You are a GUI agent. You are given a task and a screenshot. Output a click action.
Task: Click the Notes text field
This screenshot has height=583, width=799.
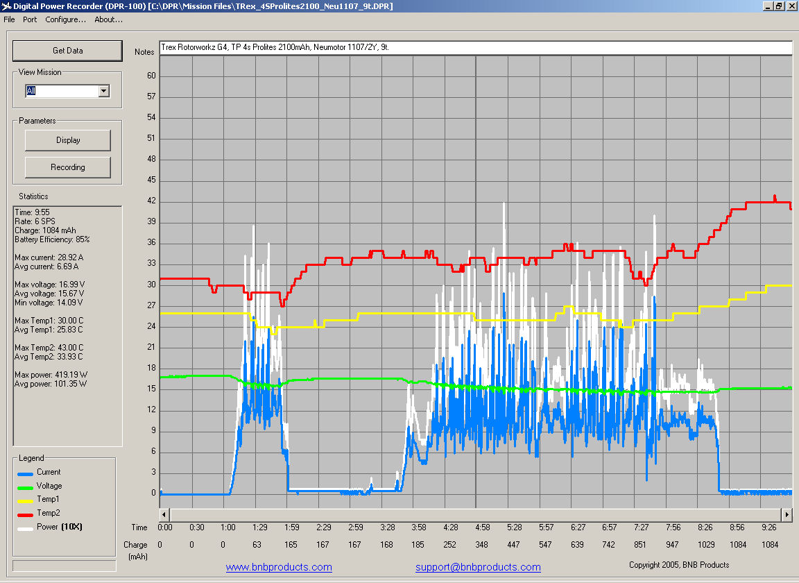click(x=475, y=47)
